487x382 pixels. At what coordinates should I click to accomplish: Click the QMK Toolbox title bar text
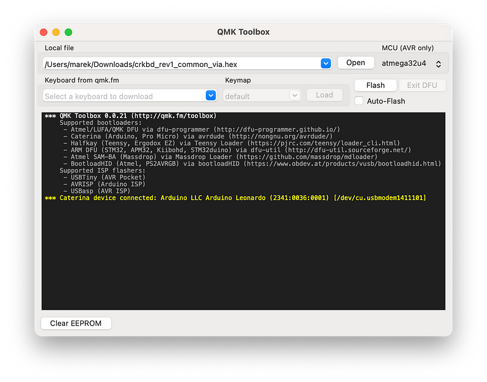243,32
